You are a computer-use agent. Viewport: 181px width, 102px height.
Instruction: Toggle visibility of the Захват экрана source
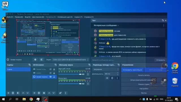point(51,77)
